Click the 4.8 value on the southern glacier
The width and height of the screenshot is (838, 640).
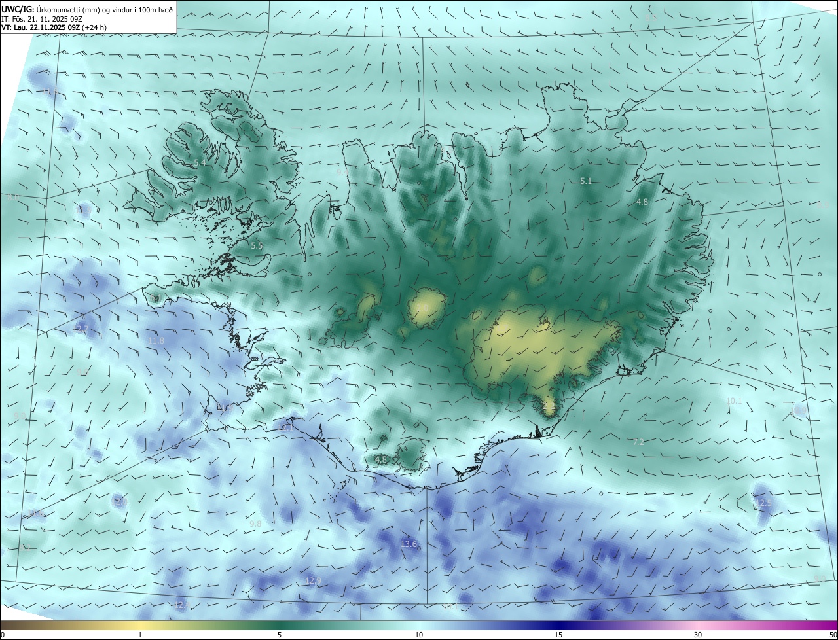click(x=381, y=460)
